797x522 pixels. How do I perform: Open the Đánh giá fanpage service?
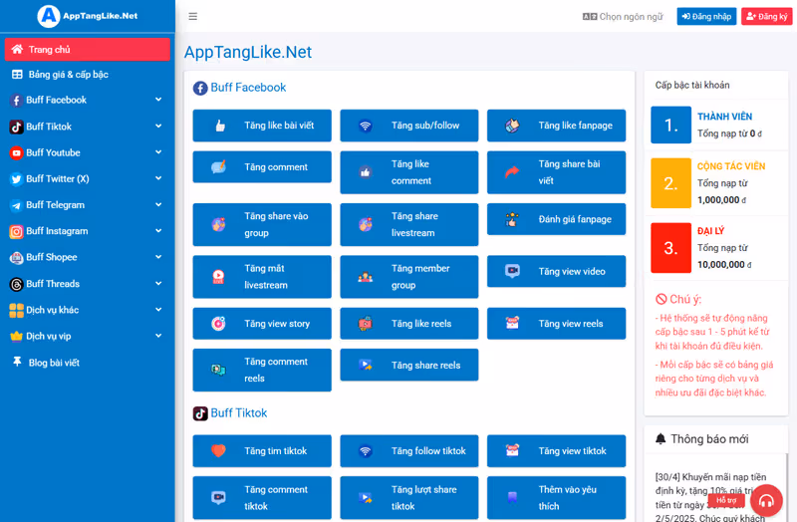point(556,219)
